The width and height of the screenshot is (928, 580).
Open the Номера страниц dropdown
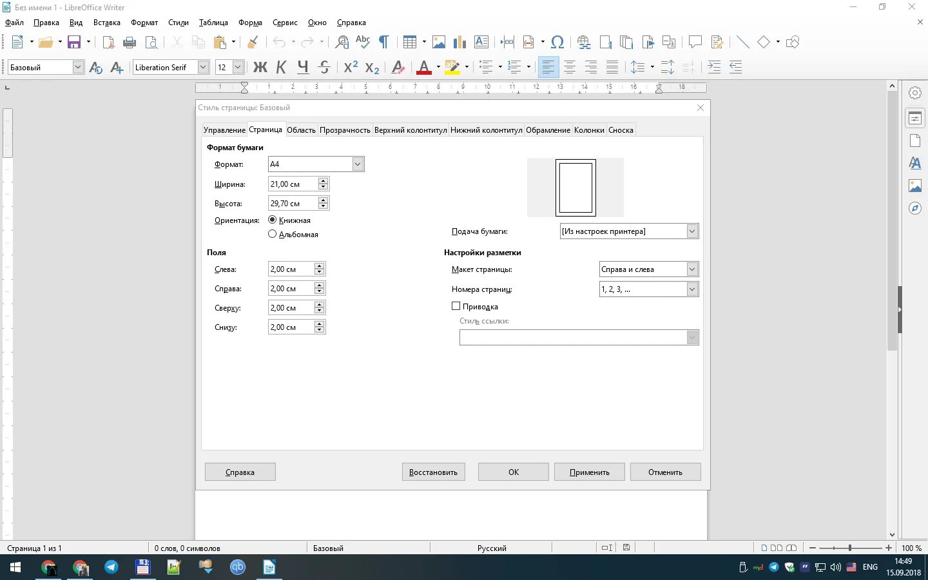[x=692, y=289]
